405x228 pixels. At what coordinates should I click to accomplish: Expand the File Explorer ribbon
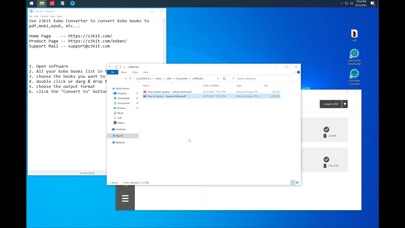(294, 72)
